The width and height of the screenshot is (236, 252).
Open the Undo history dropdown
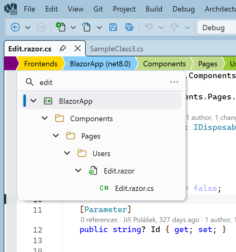[161, 27]
